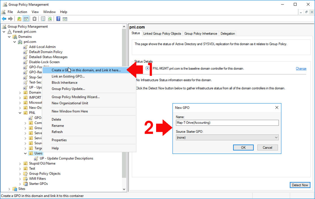
Task: Collapse the PNL organizational unit node
Action: (x=19, y=112)
